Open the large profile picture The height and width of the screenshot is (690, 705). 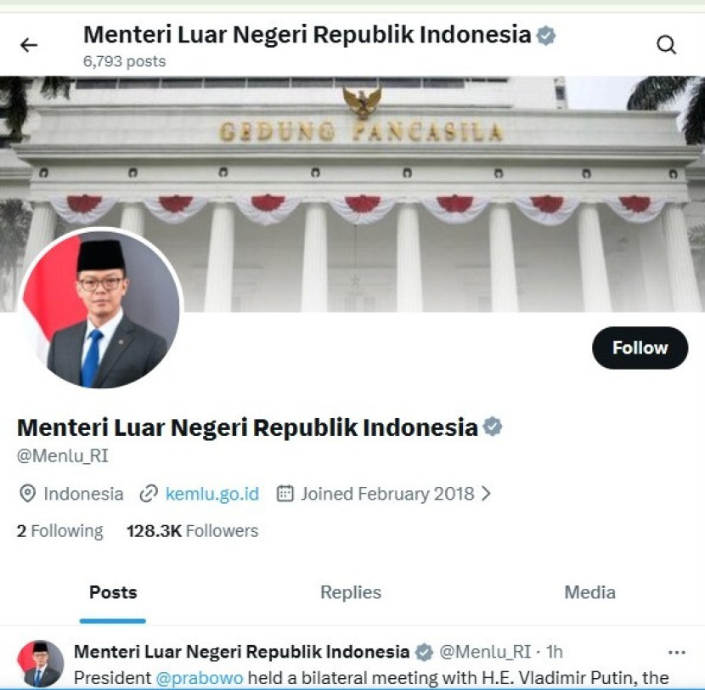101,308
